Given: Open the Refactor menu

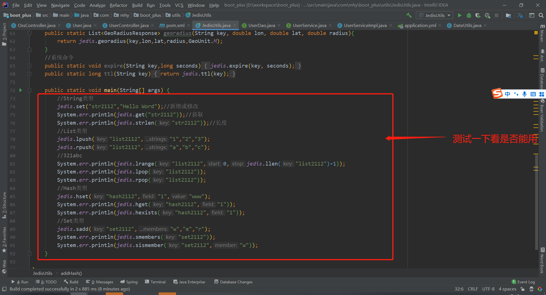Looking at the screenshot, I should pos(118,5).
